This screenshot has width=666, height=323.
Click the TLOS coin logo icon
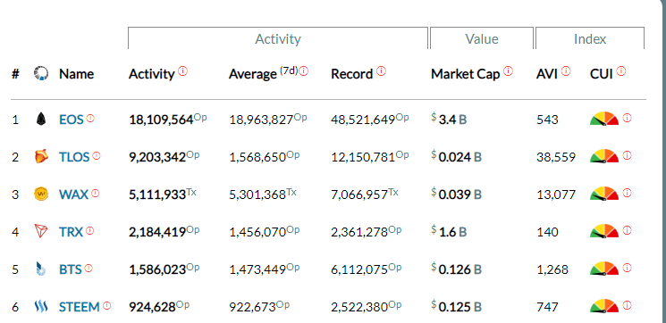click(x=41, y=157)
